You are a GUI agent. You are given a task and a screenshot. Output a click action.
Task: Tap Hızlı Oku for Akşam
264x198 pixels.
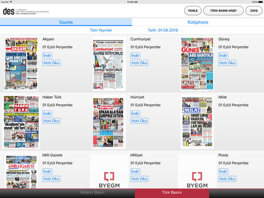coord(51,63)
